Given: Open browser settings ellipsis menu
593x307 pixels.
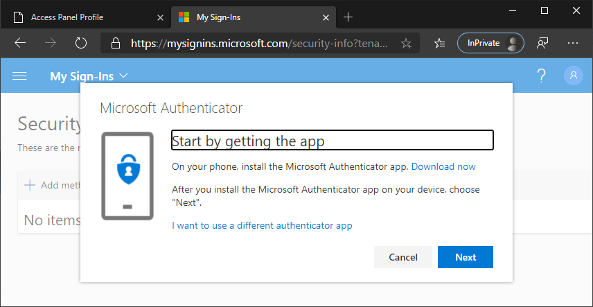Looking at the screenshot, I should (x=573, y=43).
